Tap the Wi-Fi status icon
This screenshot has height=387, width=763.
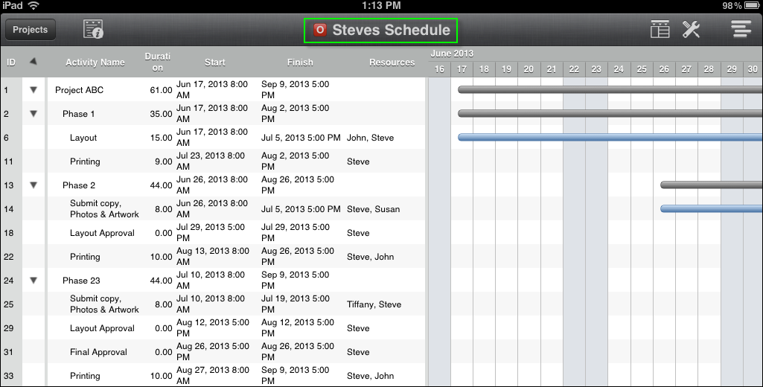click(33, 5)
